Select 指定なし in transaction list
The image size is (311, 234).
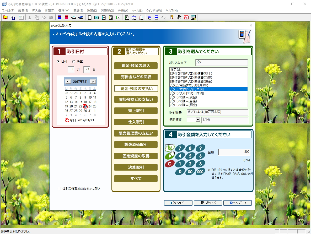click(208, 70)
